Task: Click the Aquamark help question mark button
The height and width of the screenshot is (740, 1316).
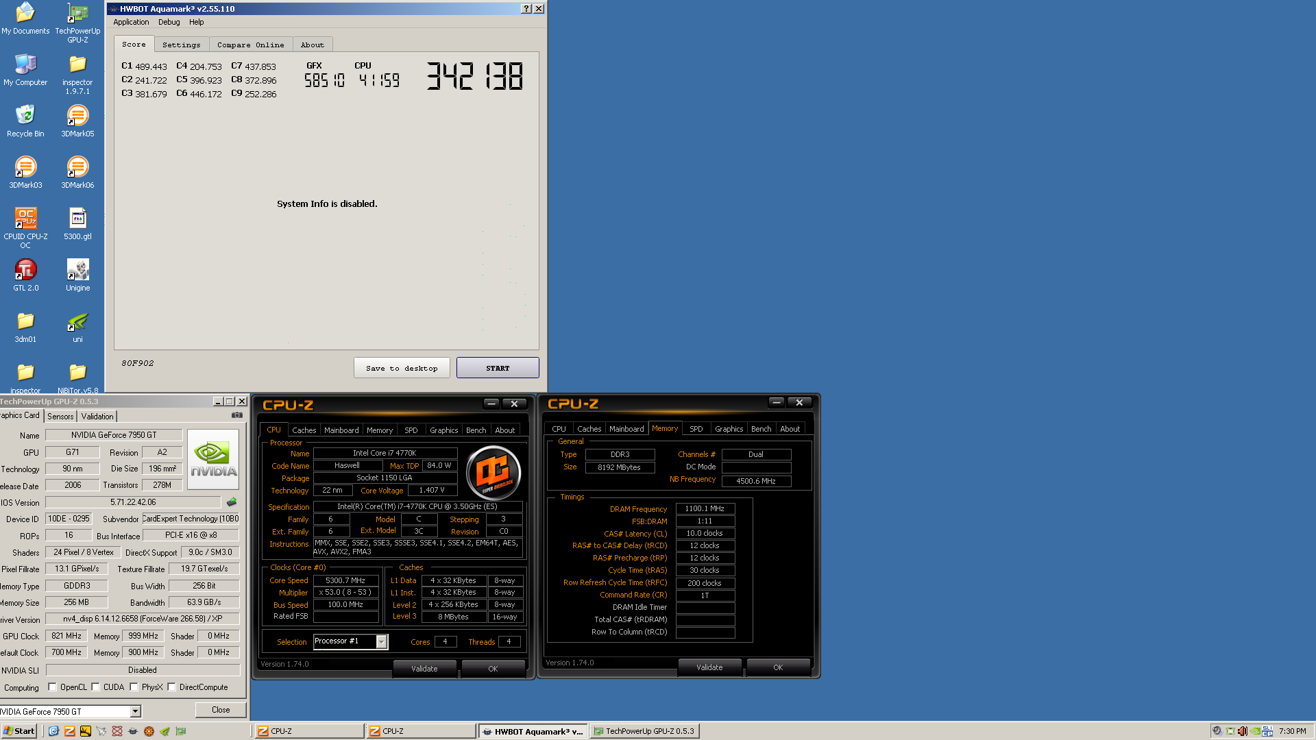Action: 526,9
